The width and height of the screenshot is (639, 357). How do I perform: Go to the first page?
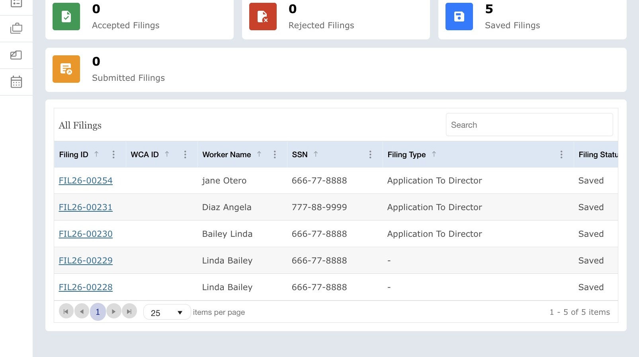pos(66,312)
